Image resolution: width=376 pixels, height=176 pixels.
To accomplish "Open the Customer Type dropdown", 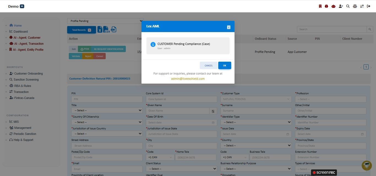I will click(x=256, y=99).
